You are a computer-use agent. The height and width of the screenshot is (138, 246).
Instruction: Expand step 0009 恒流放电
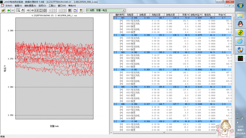pos(121,46)
